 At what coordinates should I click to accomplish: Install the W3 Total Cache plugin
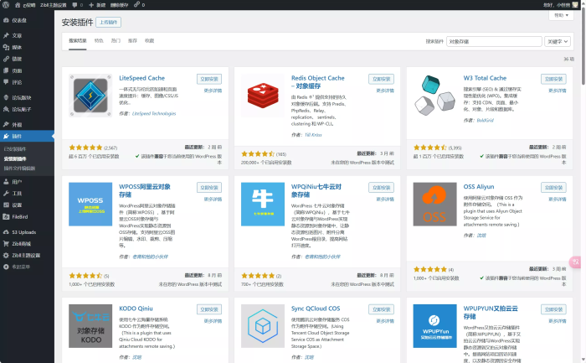[x=553, y=78]
